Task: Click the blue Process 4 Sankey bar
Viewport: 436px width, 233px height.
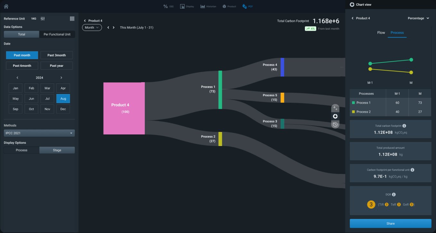Action: coord(282,67)
